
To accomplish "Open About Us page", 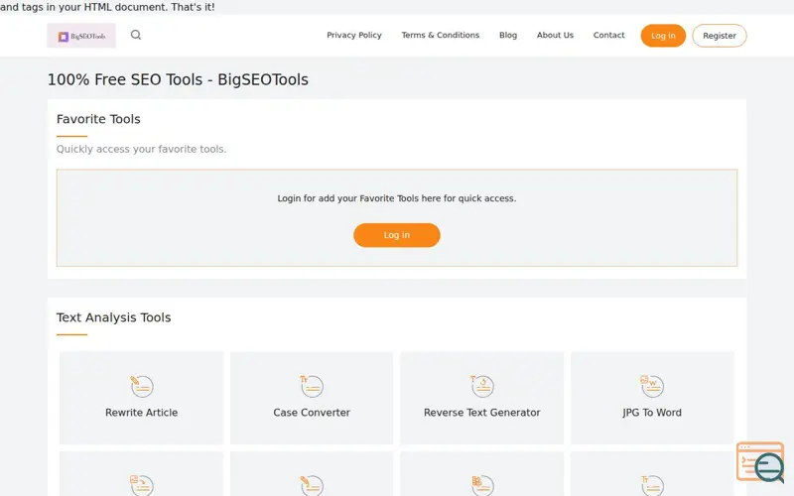I will point(555,35).
